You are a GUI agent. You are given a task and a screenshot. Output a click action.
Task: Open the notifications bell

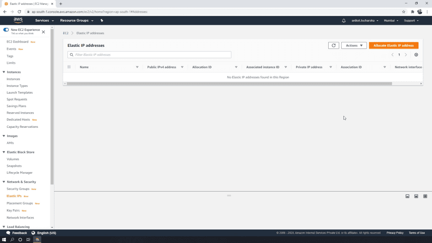click(x=343, y=20)
